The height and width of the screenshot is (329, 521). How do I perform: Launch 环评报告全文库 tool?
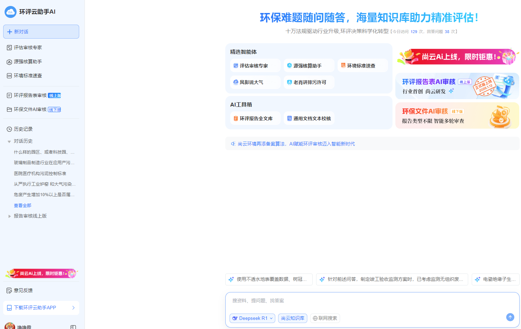point(255,118)
